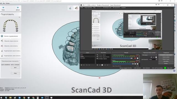Click the stop streaming button in OBS
This screenshot has height=99, width=177.
(166, 55)
